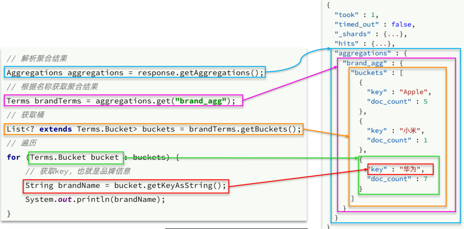Click the response.getAggregations() code line
The height and width of the screenshot is (229, 464).
(135, 73)
